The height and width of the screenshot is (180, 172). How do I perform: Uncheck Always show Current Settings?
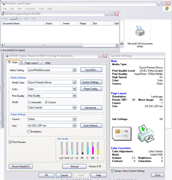tap(113, 171)
